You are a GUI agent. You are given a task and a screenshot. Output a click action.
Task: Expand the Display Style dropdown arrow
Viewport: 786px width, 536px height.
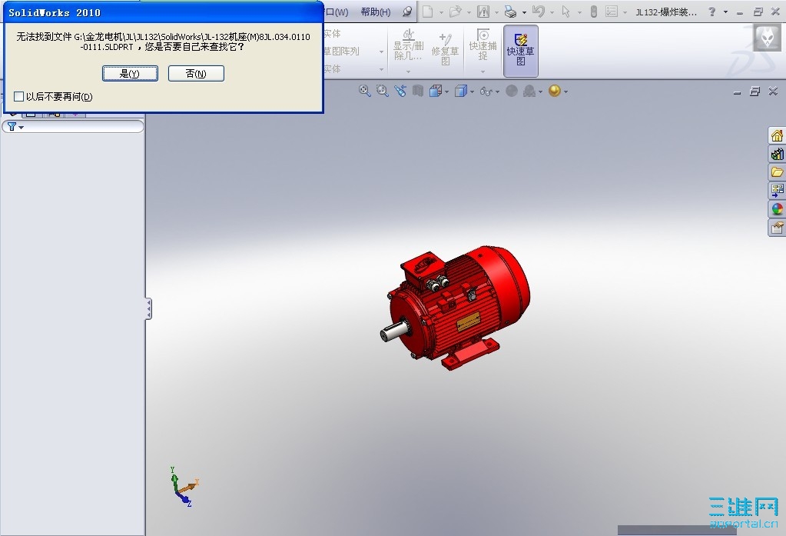point(473,92)
